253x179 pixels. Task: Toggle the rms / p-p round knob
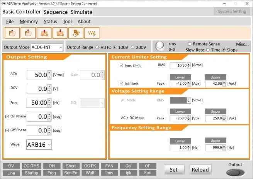160,46
